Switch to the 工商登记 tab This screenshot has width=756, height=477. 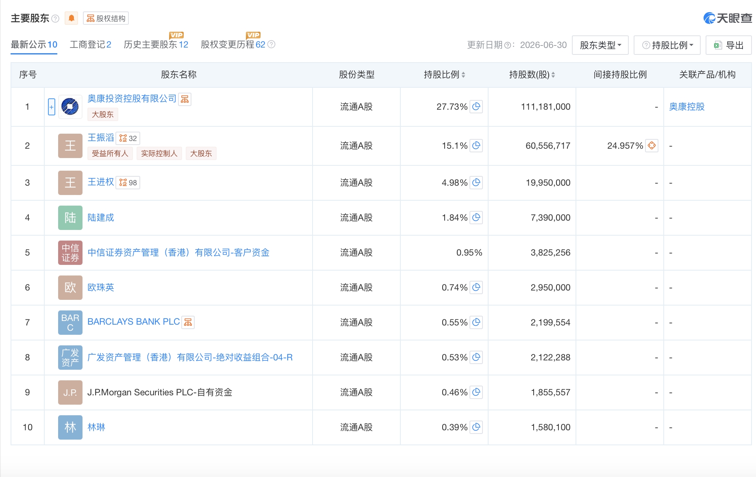90,45
